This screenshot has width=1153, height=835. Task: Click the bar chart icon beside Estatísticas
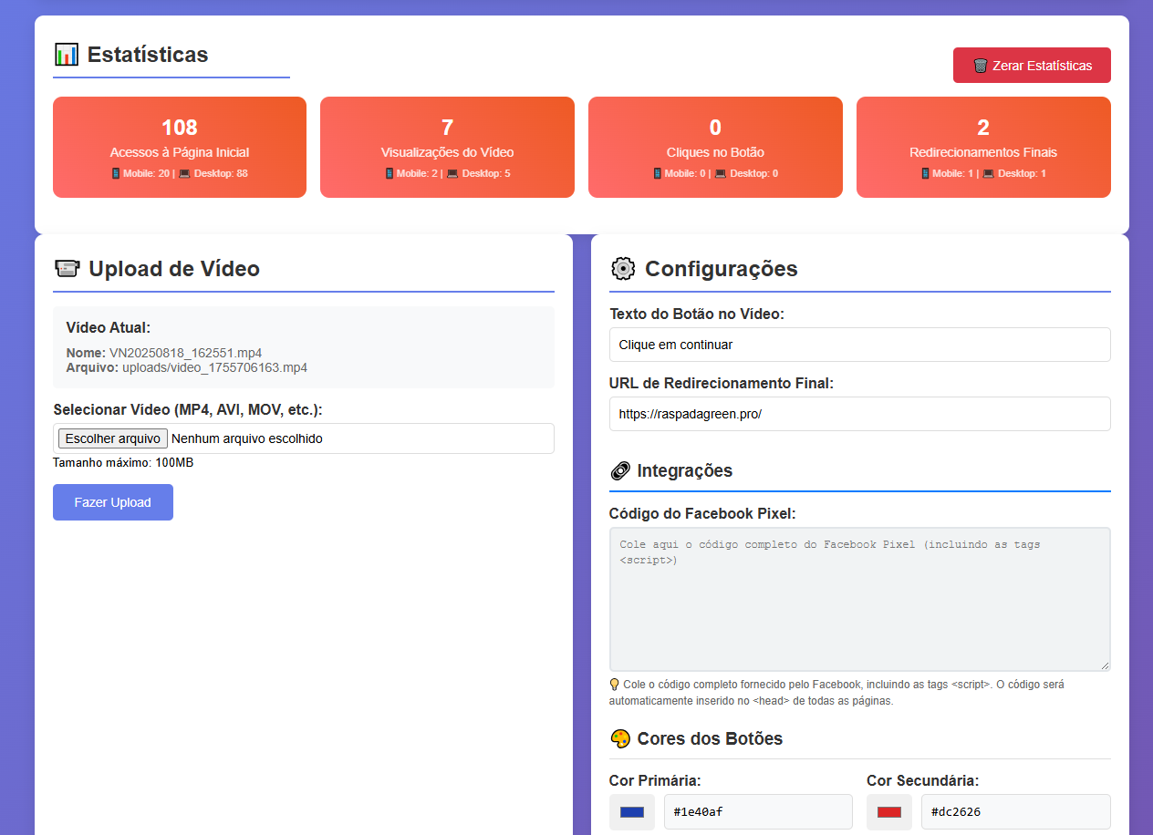(66, 55)
